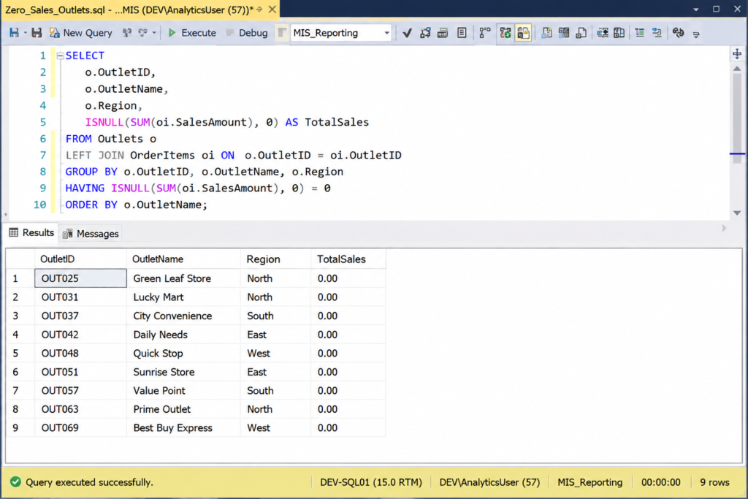This screenshot has width=748, height=499.
Task: Open the Save button dropdown arrow
Action: click(25, 33)
